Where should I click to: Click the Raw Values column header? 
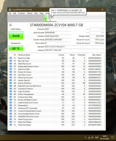coord(97,55)
